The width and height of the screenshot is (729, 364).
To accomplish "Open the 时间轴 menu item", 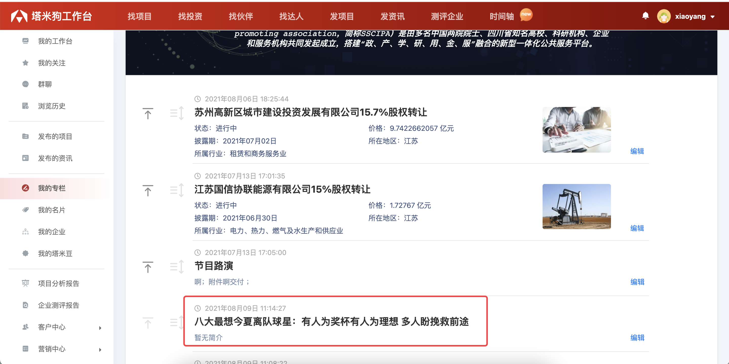I will (x=502, y=16).
